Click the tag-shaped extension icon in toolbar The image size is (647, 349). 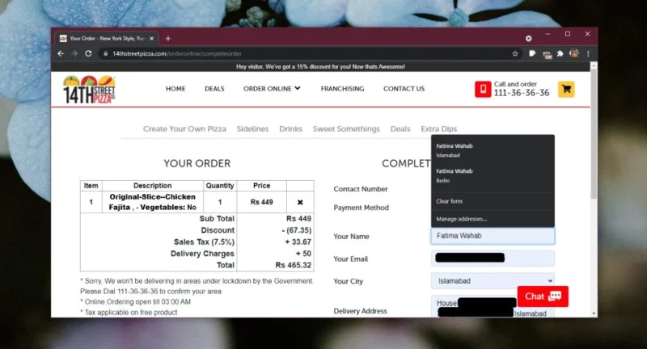(532, 53)
